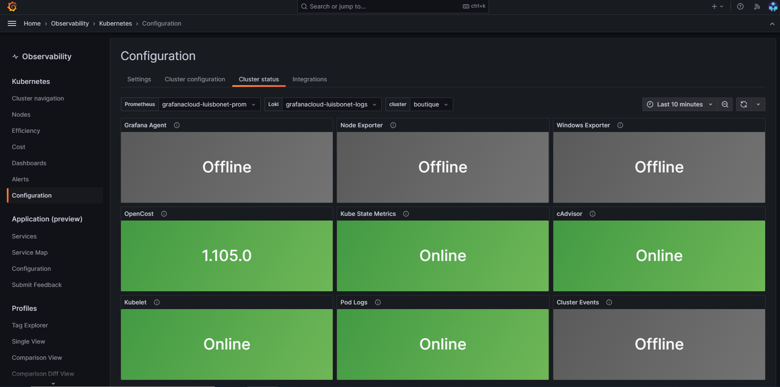The width and height of the screenshot is (780, 387).
Task: Open Tag Explorer in sidebar
Action: click(30, 325)
